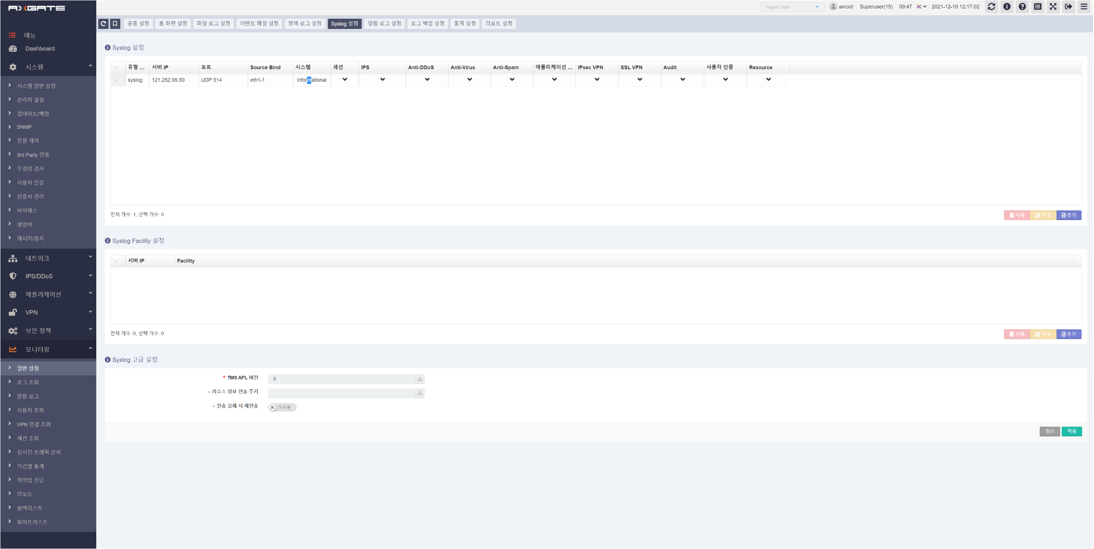Open the Anti-DDoS column dropdown in syslog row
The image size is (1094, 549).
tap(427, 80)
